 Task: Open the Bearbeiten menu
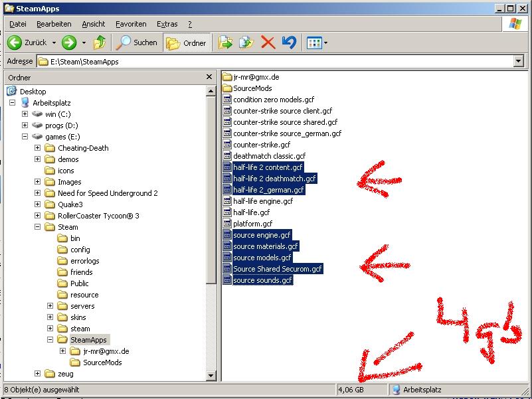pos(54,24)
